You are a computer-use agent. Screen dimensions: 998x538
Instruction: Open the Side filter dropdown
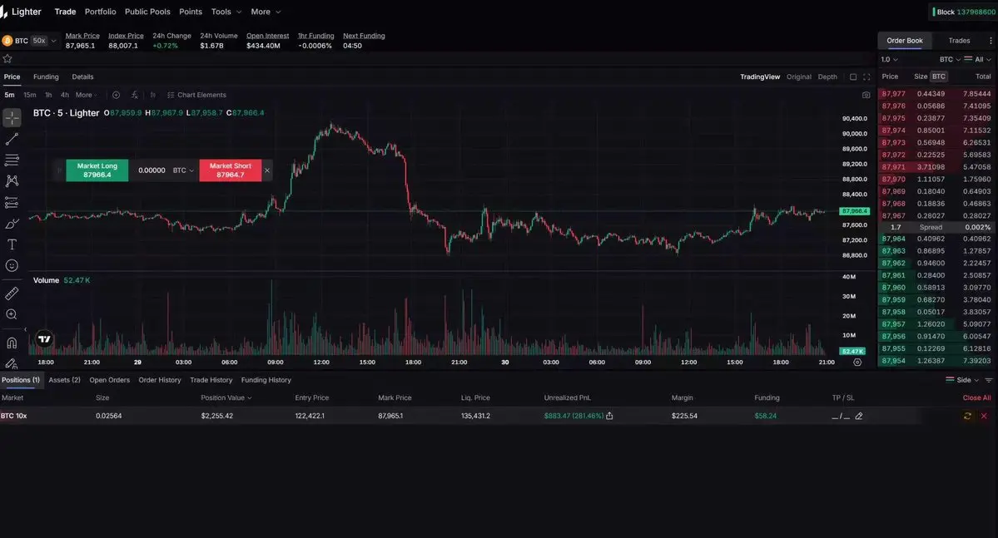962,380
